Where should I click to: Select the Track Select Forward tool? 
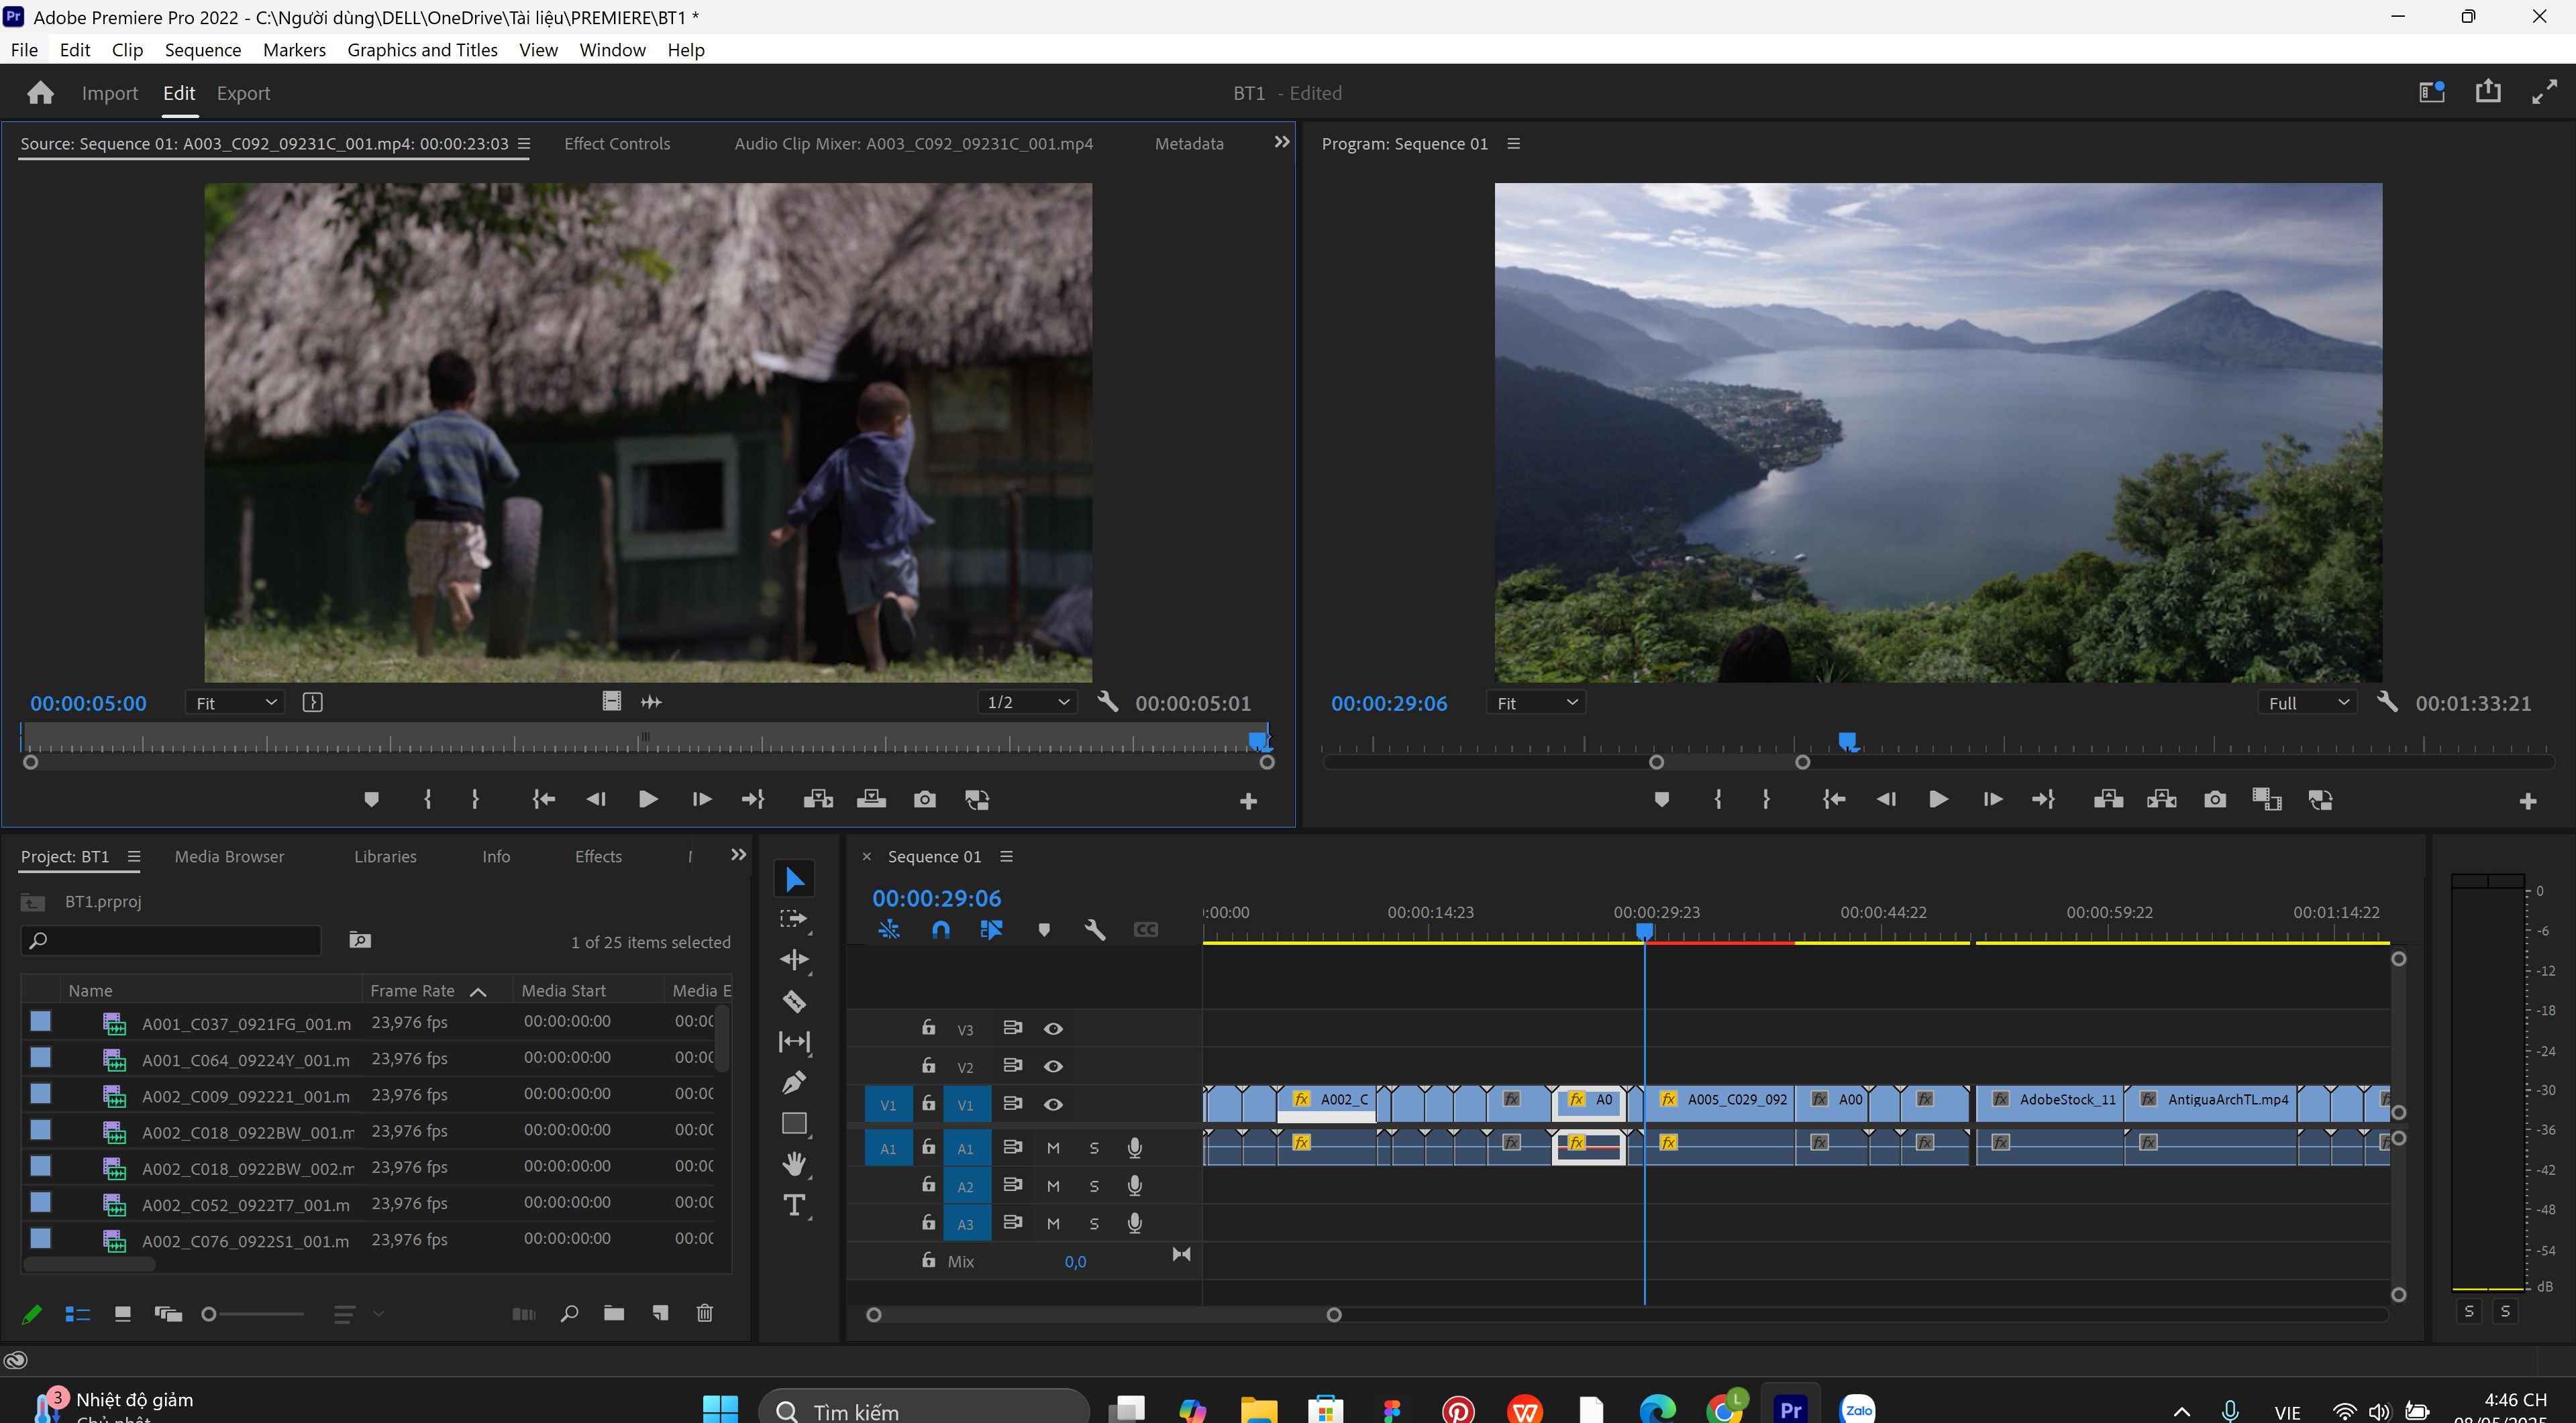tap(794, 919)
